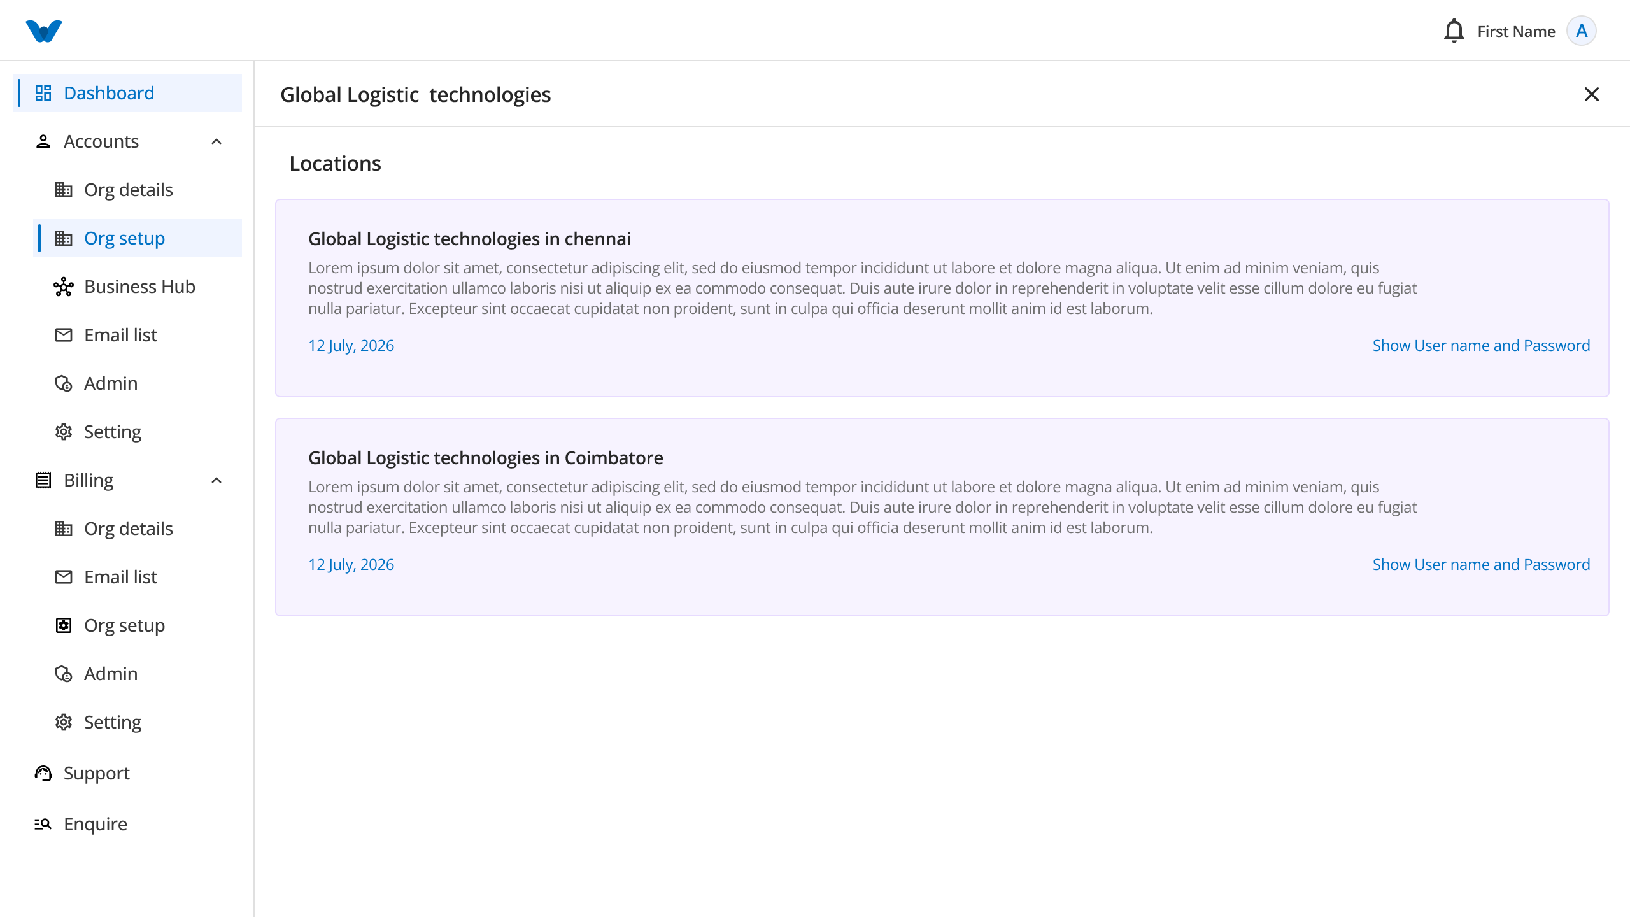Click the Admin shield icon under Accounts

pos(64,383)
